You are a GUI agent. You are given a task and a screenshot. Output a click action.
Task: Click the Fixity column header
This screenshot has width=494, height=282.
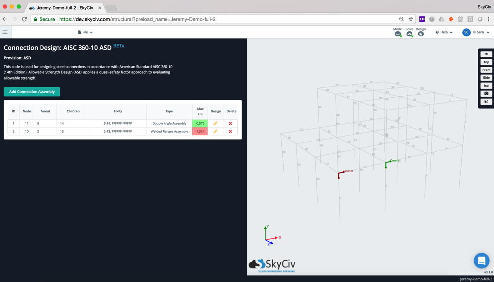click(x=118, y=111)
